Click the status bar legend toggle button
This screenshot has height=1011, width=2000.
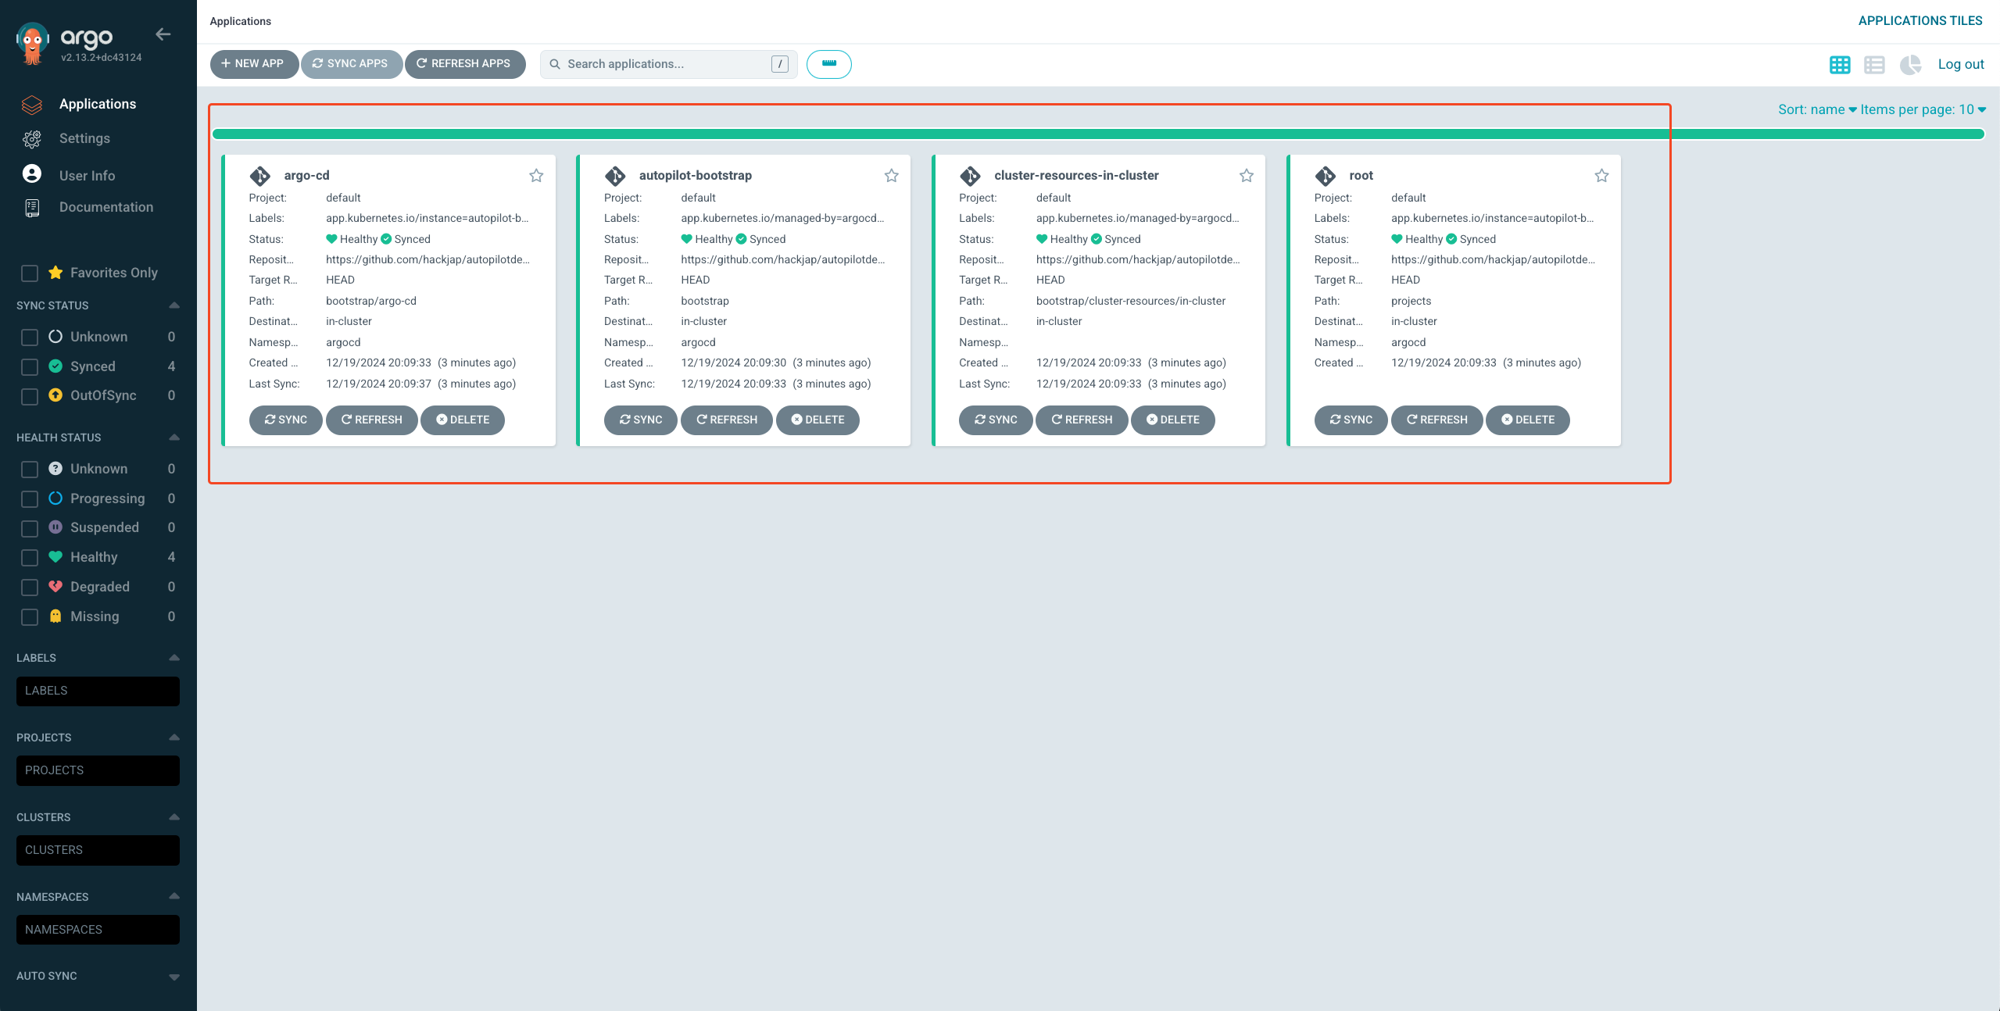click(828, 64)
